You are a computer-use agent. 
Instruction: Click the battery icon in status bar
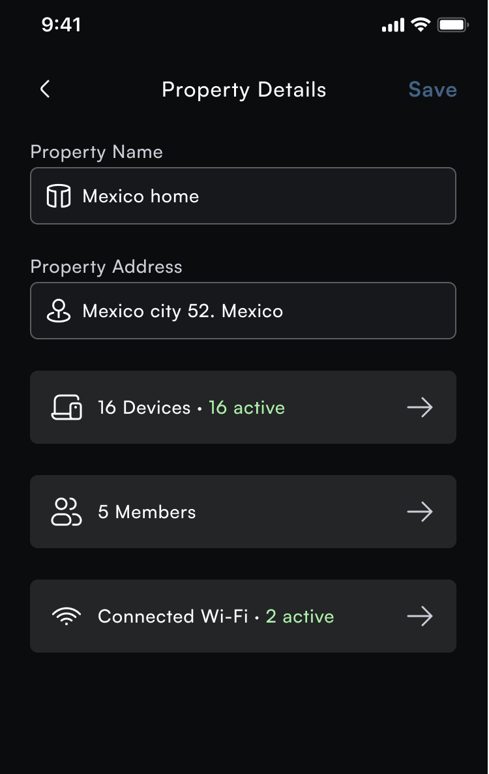pos(453,25)
